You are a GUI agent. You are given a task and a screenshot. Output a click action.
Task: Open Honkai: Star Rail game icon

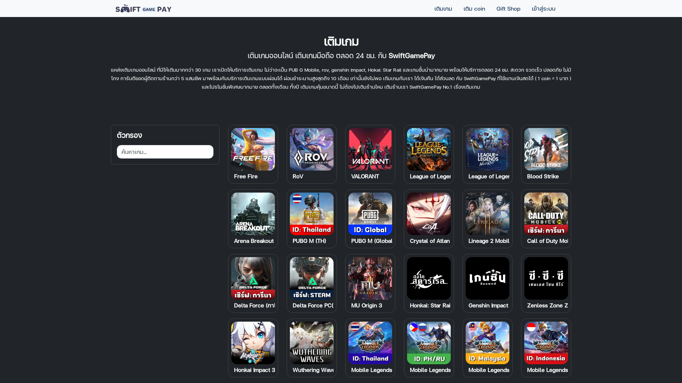point(429,278)
